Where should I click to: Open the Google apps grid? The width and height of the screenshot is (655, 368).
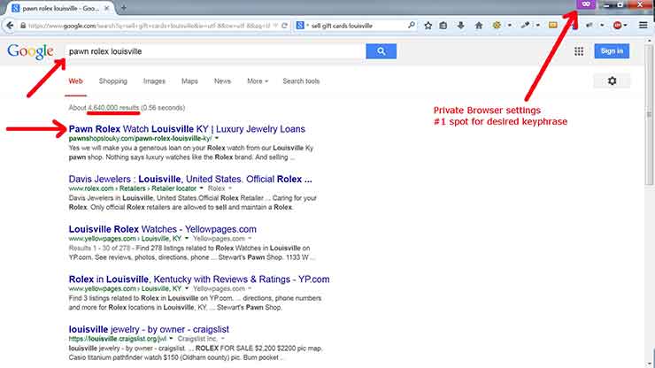(x=579, y=51)
